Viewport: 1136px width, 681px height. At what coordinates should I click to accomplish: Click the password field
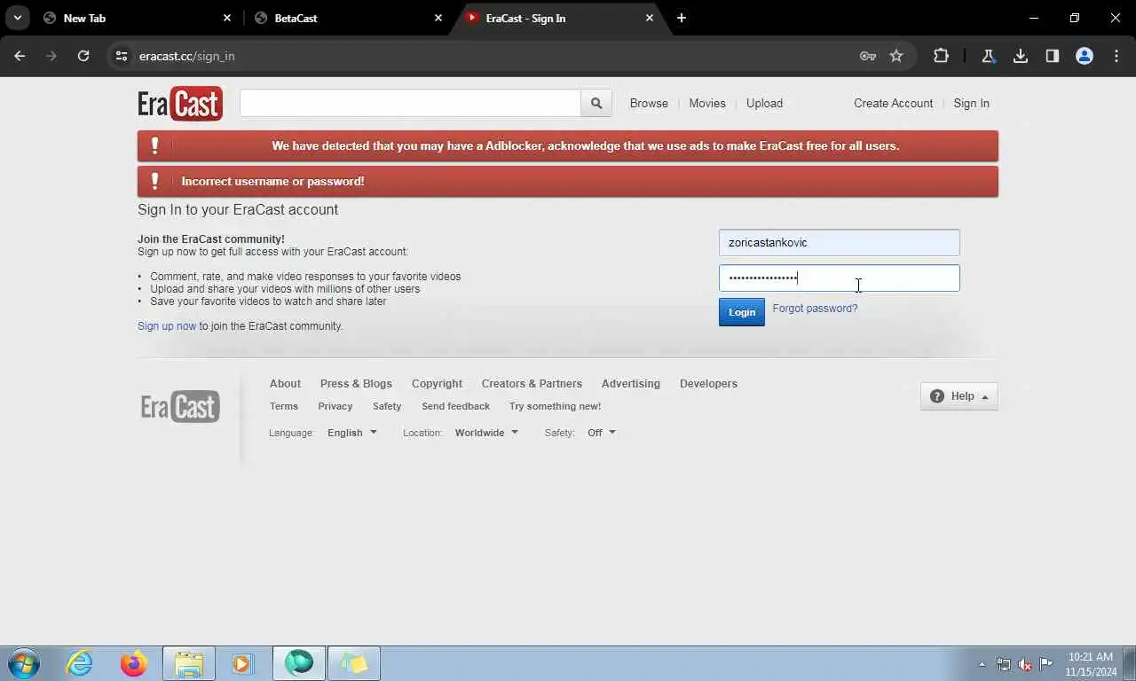coord(839,278)
